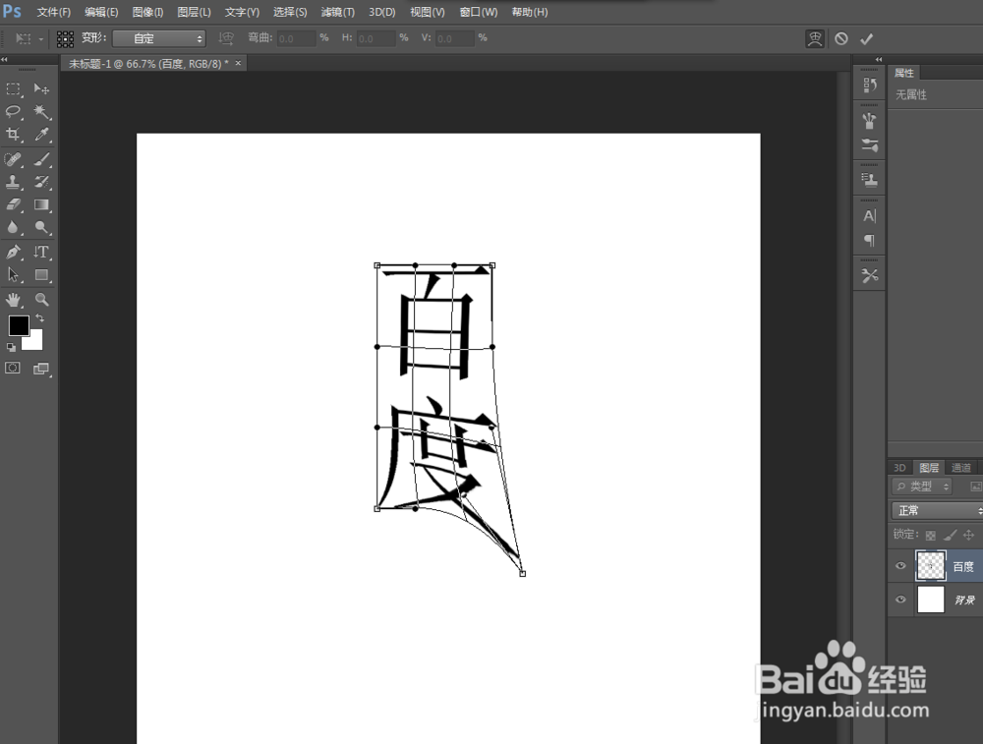
Task: Expand the right panel dock arrows
Action: click(x=879, y=60)
